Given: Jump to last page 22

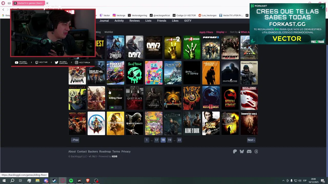Looking at the screenshot, I should pos(179,140).
